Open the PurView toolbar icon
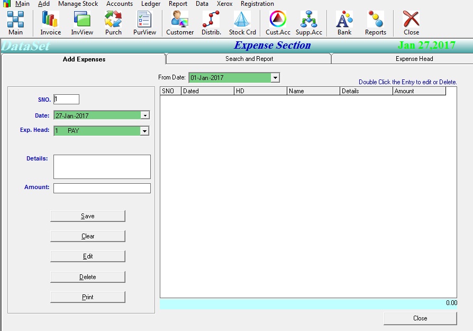 coord(144,23)
